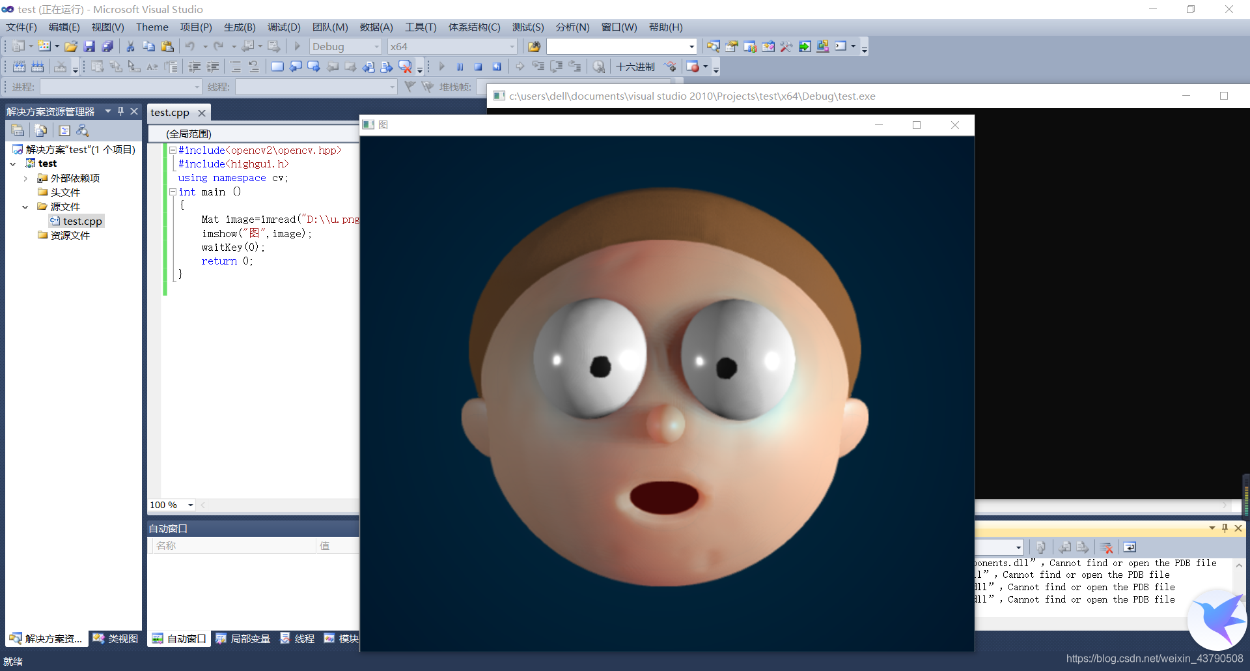This screenshot has height=671, width=1250.
Task: Click the green arrow Start Page icon
Action: tap(805, 47)
